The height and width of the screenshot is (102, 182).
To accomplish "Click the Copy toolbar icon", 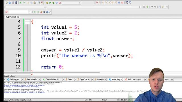I will pyautogui.click(x=31, y=3).
